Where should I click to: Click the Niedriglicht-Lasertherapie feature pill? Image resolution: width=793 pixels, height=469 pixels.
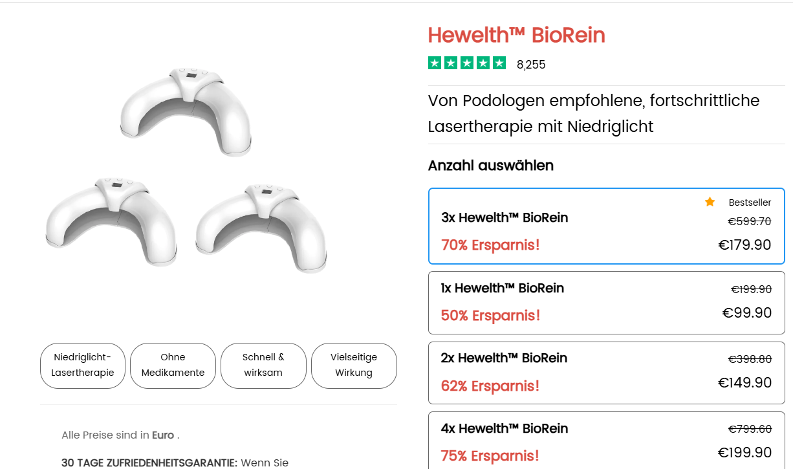83,365
